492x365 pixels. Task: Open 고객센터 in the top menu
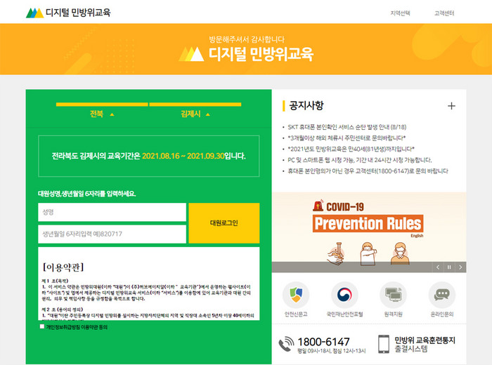coord(444,13)
